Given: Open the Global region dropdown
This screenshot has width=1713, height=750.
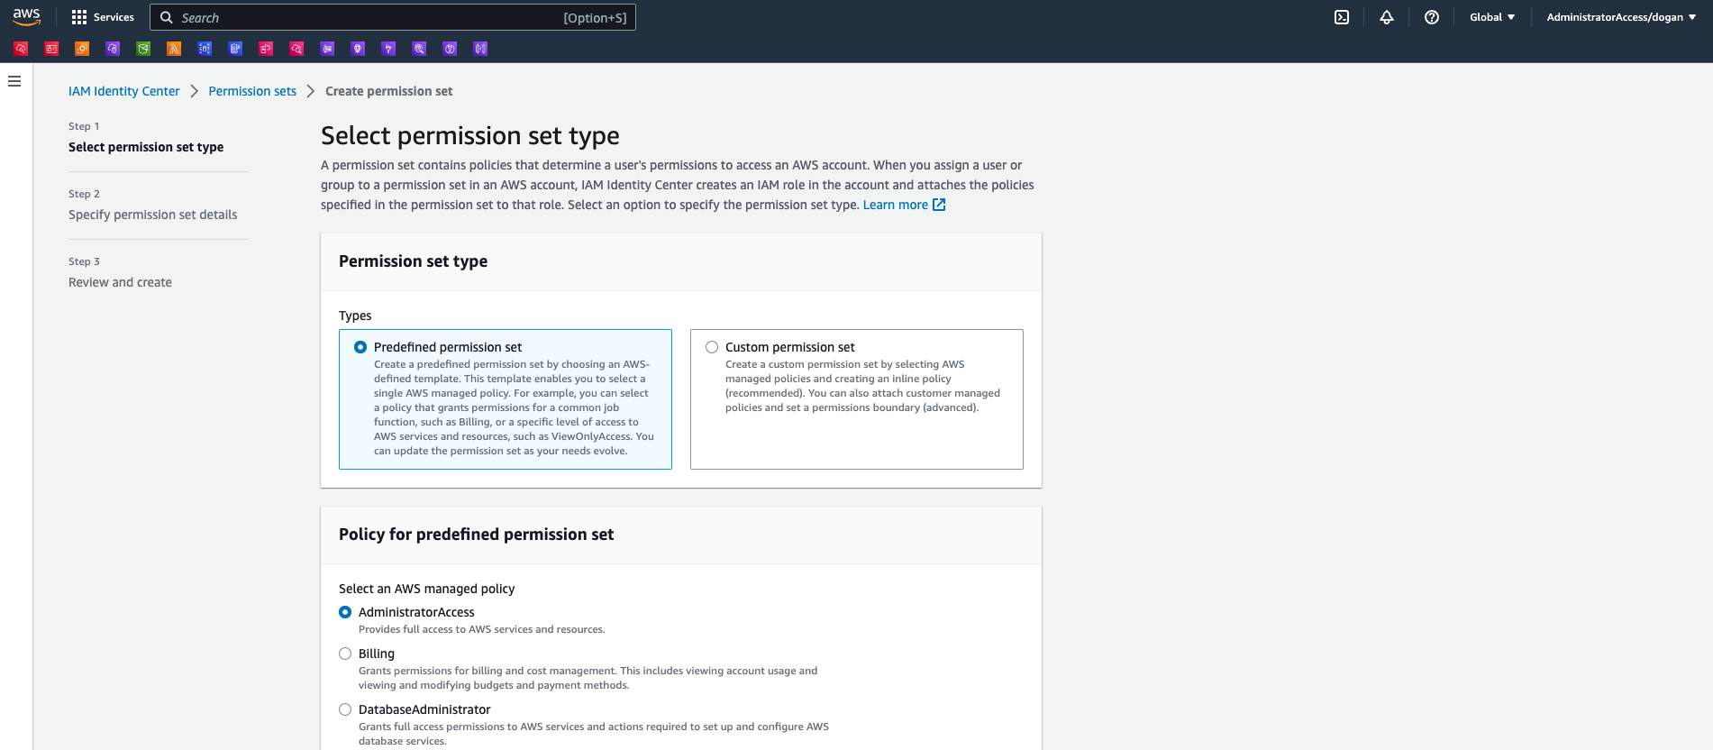Looking at the screenshot, I should (x=1492, y=17).
